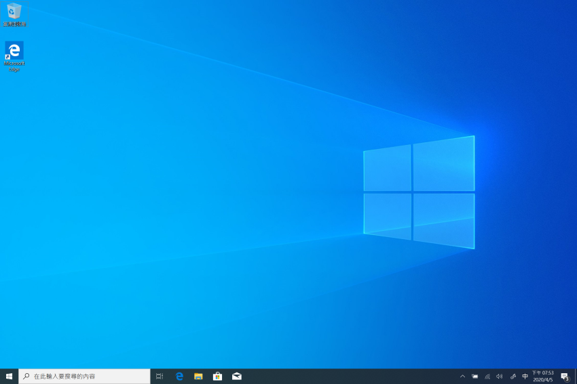Click the link-shaped tray icon
The height and width of the screenshot is (384, 577).
513,377
